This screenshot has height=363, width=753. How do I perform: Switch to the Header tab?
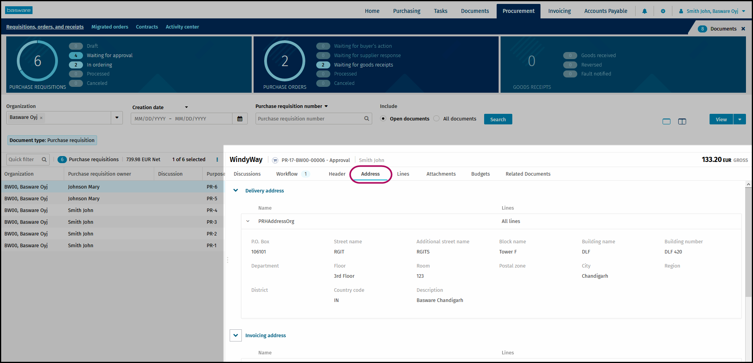coord(337,174)
